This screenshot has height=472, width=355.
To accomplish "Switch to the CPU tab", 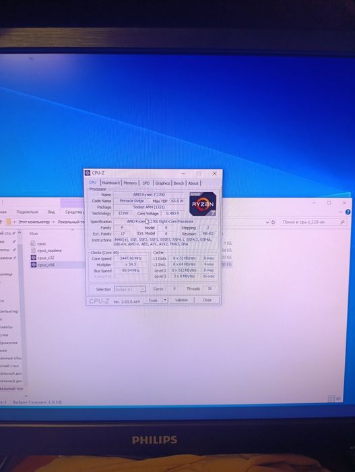I will [x=93, y=183].
